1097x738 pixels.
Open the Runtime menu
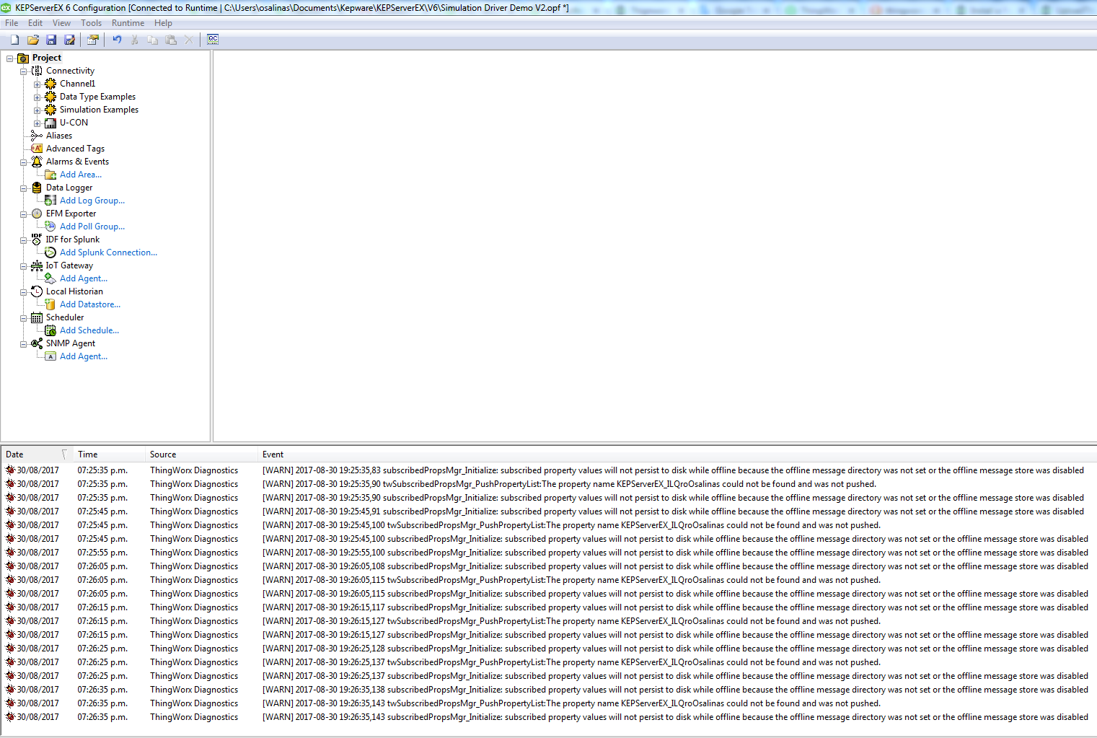tap(128, 22)
